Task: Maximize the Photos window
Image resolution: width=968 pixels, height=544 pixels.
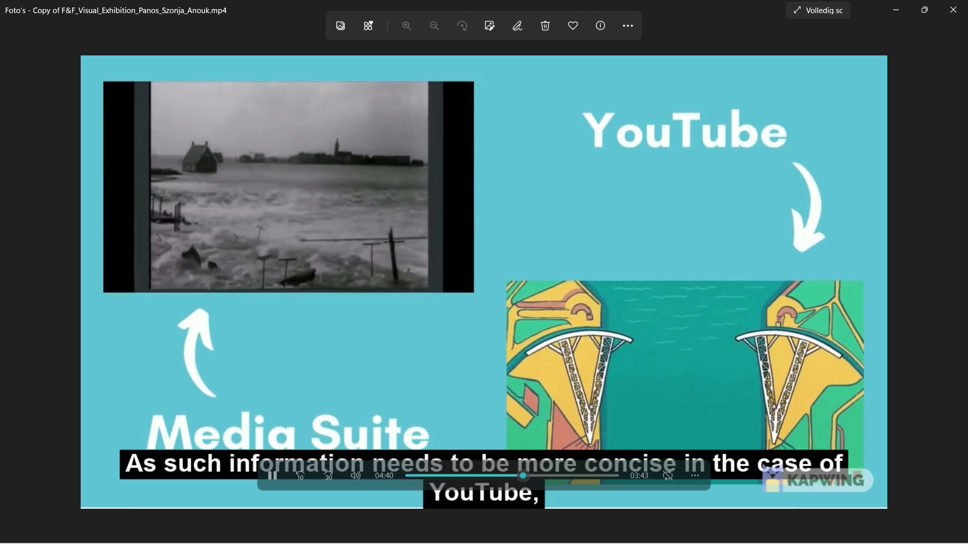Action: 924,10
